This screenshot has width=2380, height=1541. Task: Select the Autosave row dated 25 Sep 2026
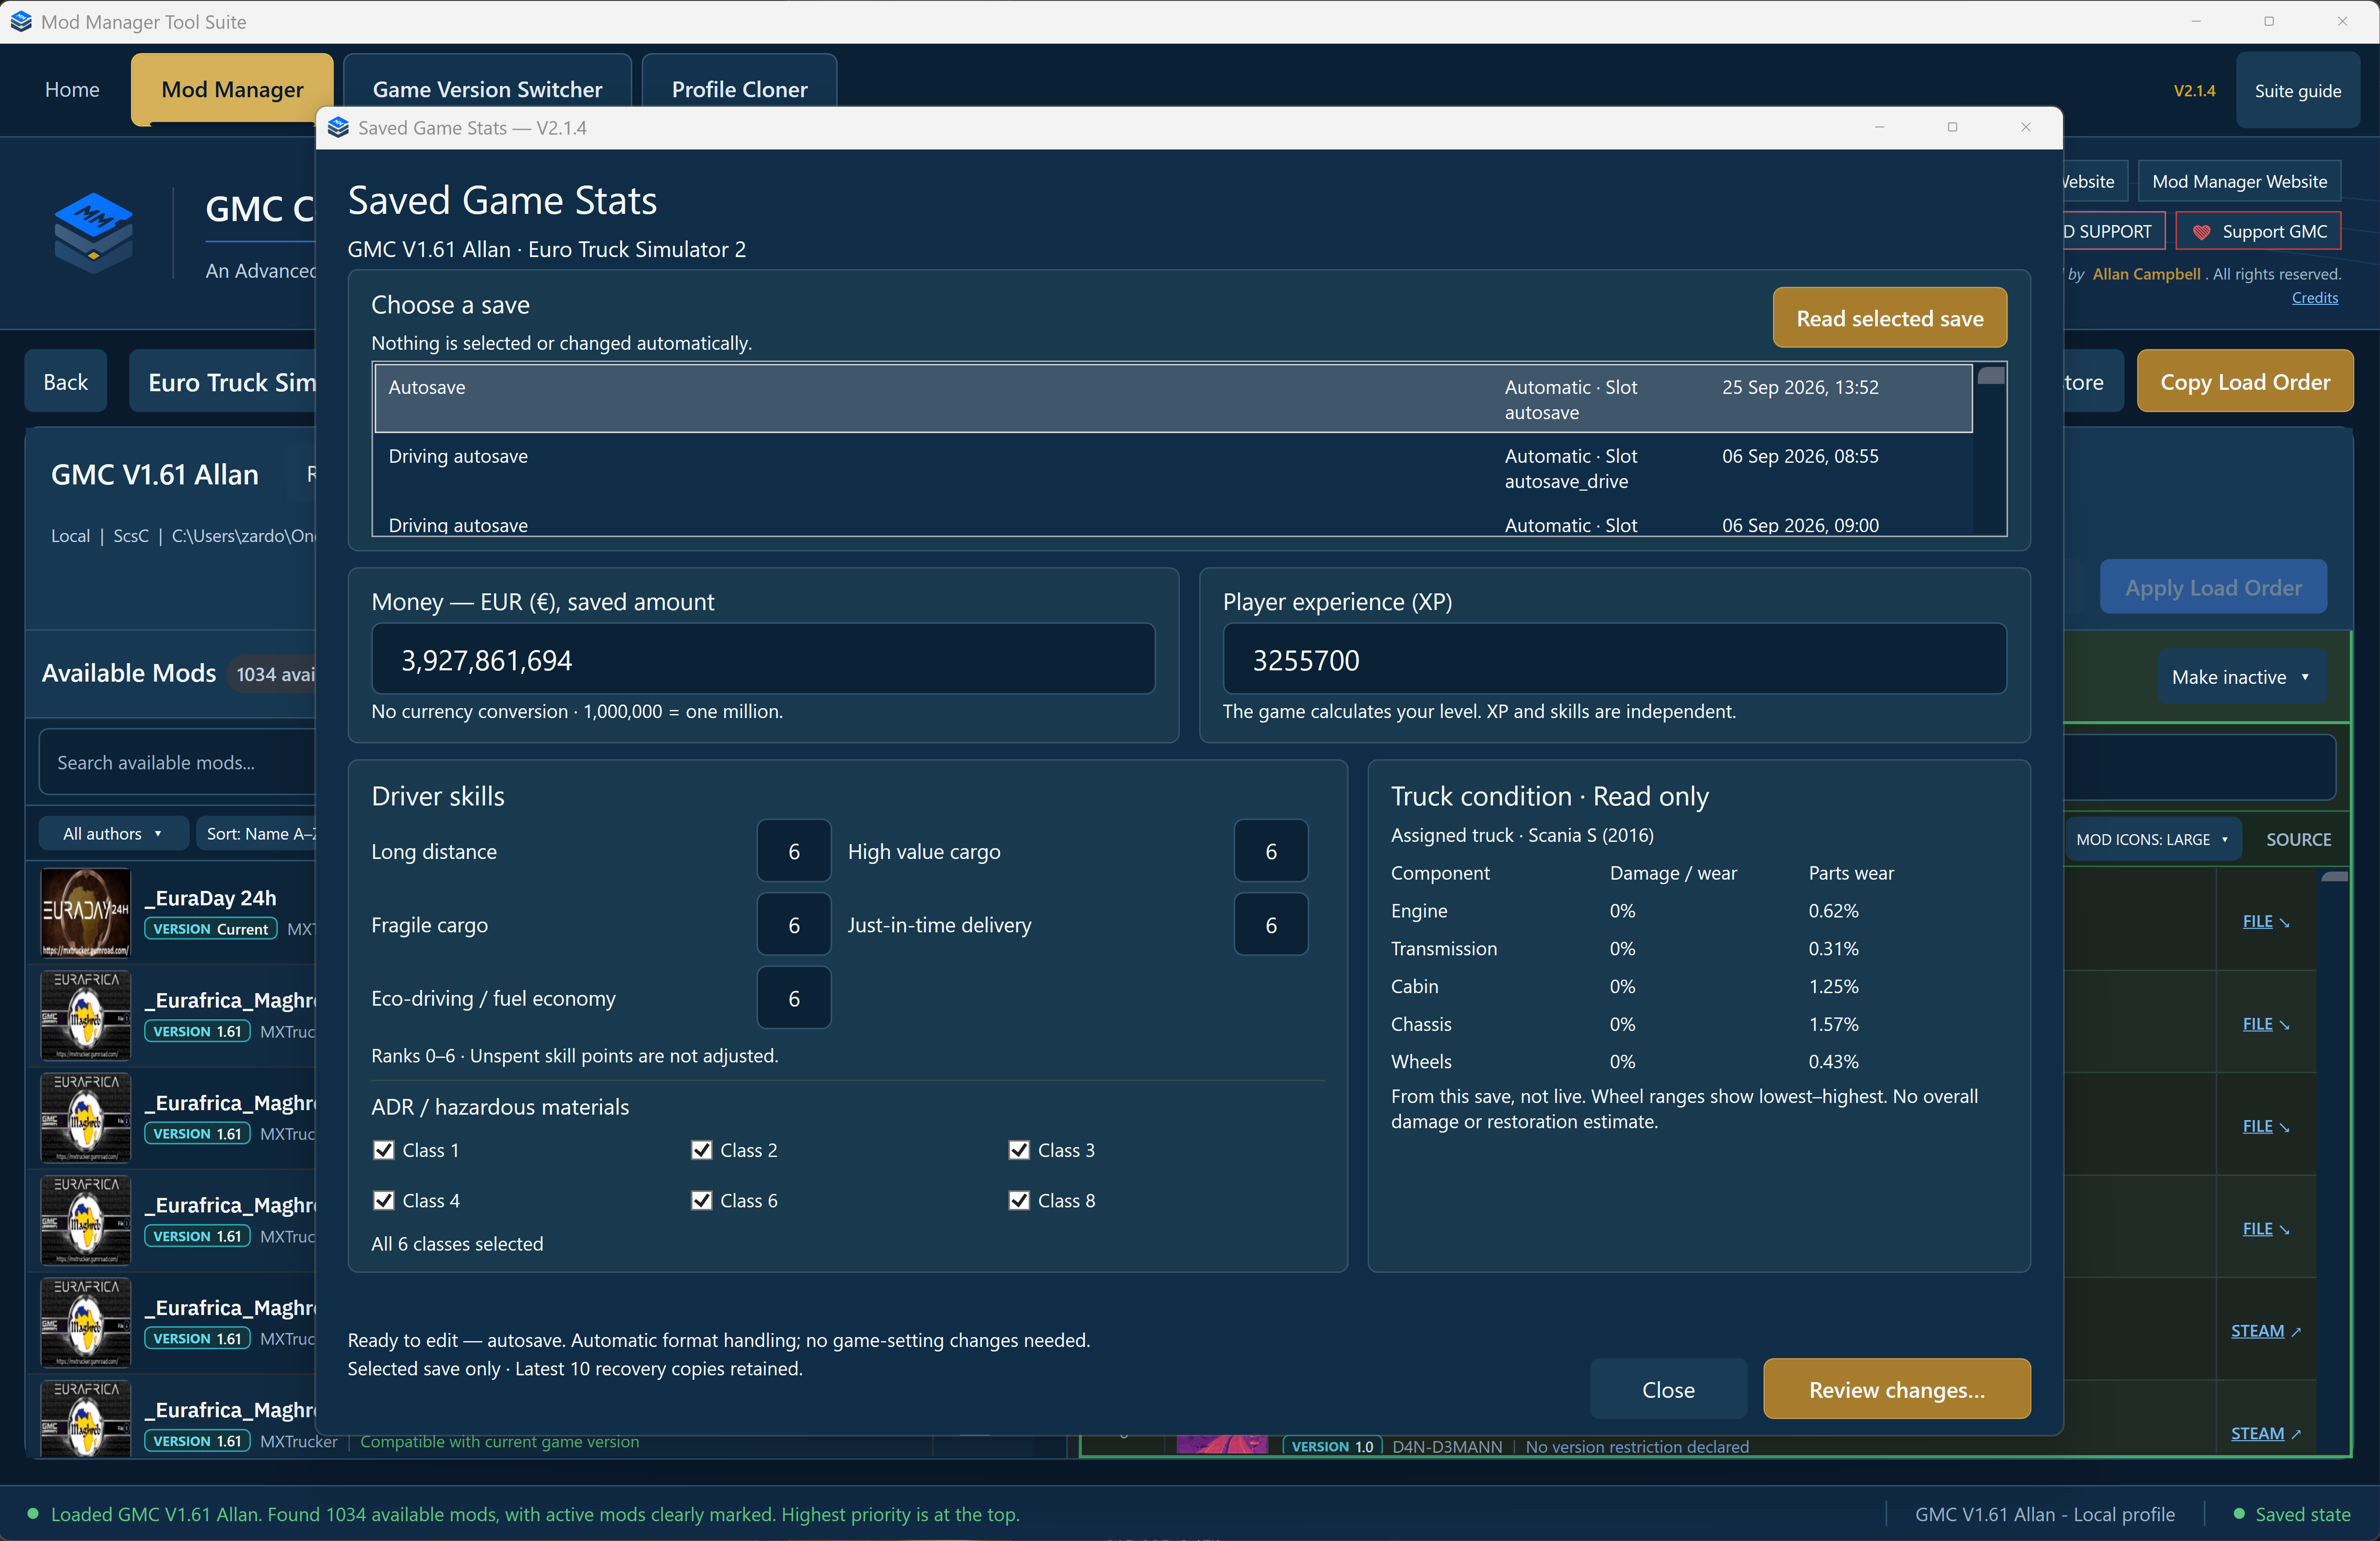coord(1173,399)
